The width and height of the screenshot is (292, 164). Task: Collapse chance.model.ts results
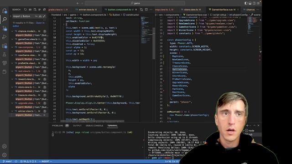pos(12,31)
